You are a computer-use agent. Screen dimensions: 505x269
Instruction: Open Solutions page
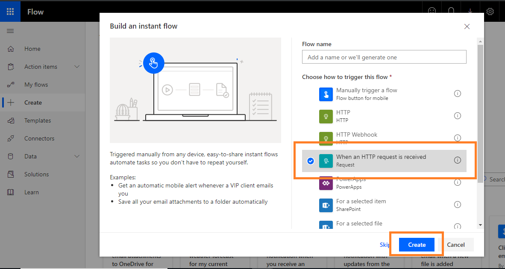tap(36, 174)
